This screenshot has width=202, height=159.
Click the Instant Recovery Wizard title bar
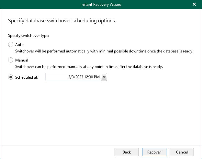[101, 5]
